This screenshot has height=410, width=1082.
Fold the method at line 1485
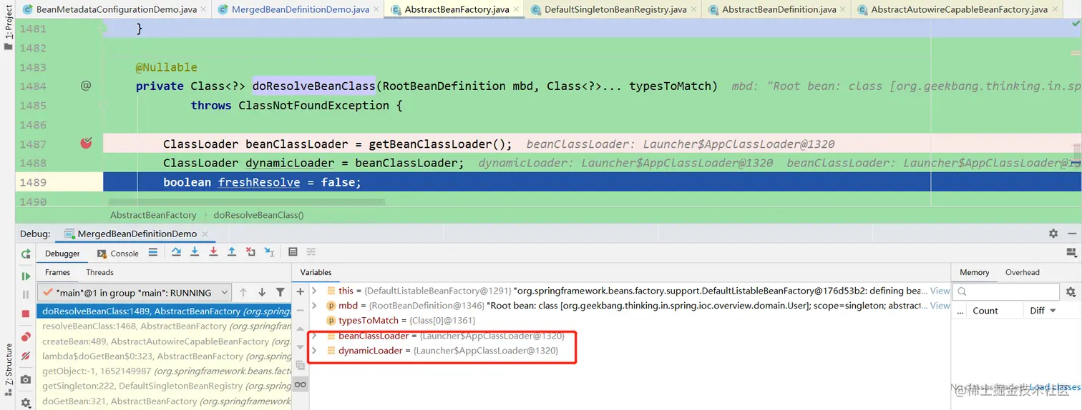[x=103, y=106]
